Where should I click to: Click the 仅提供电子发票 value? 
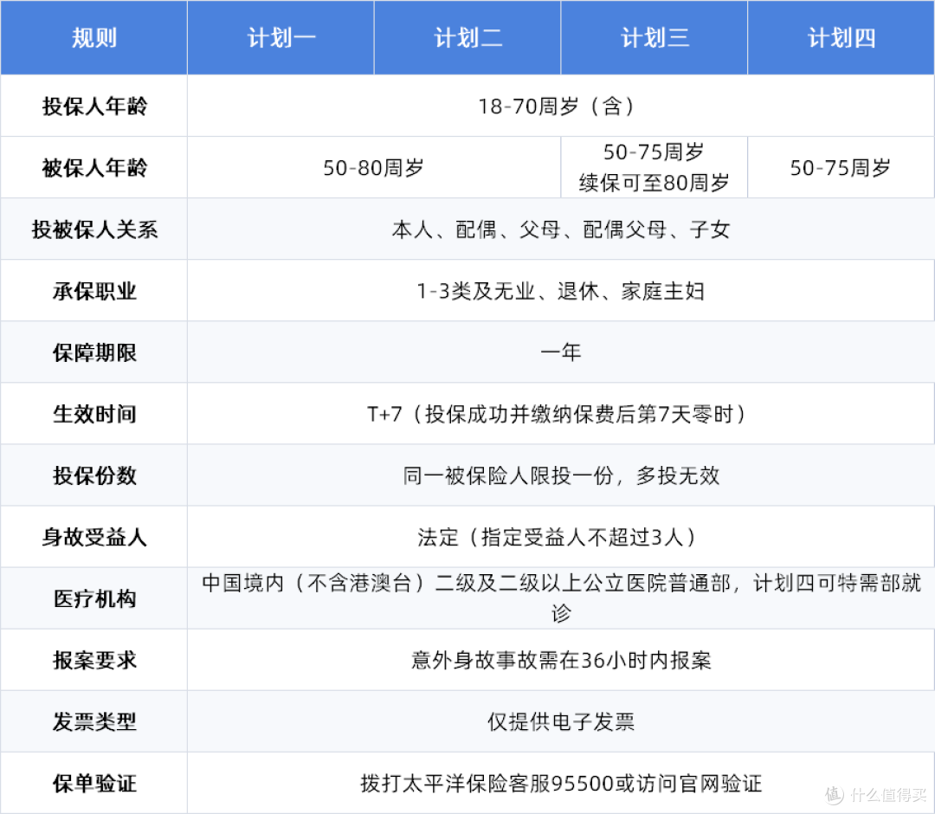[560, 722]
